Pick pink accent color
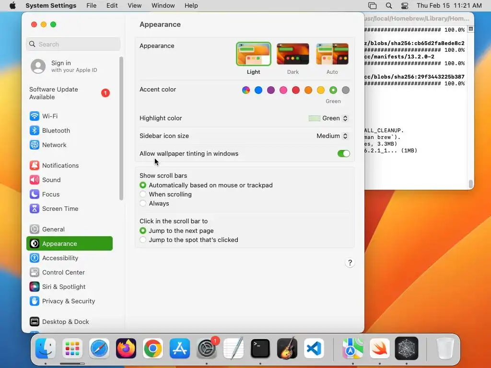 click(x=283, y=91)
